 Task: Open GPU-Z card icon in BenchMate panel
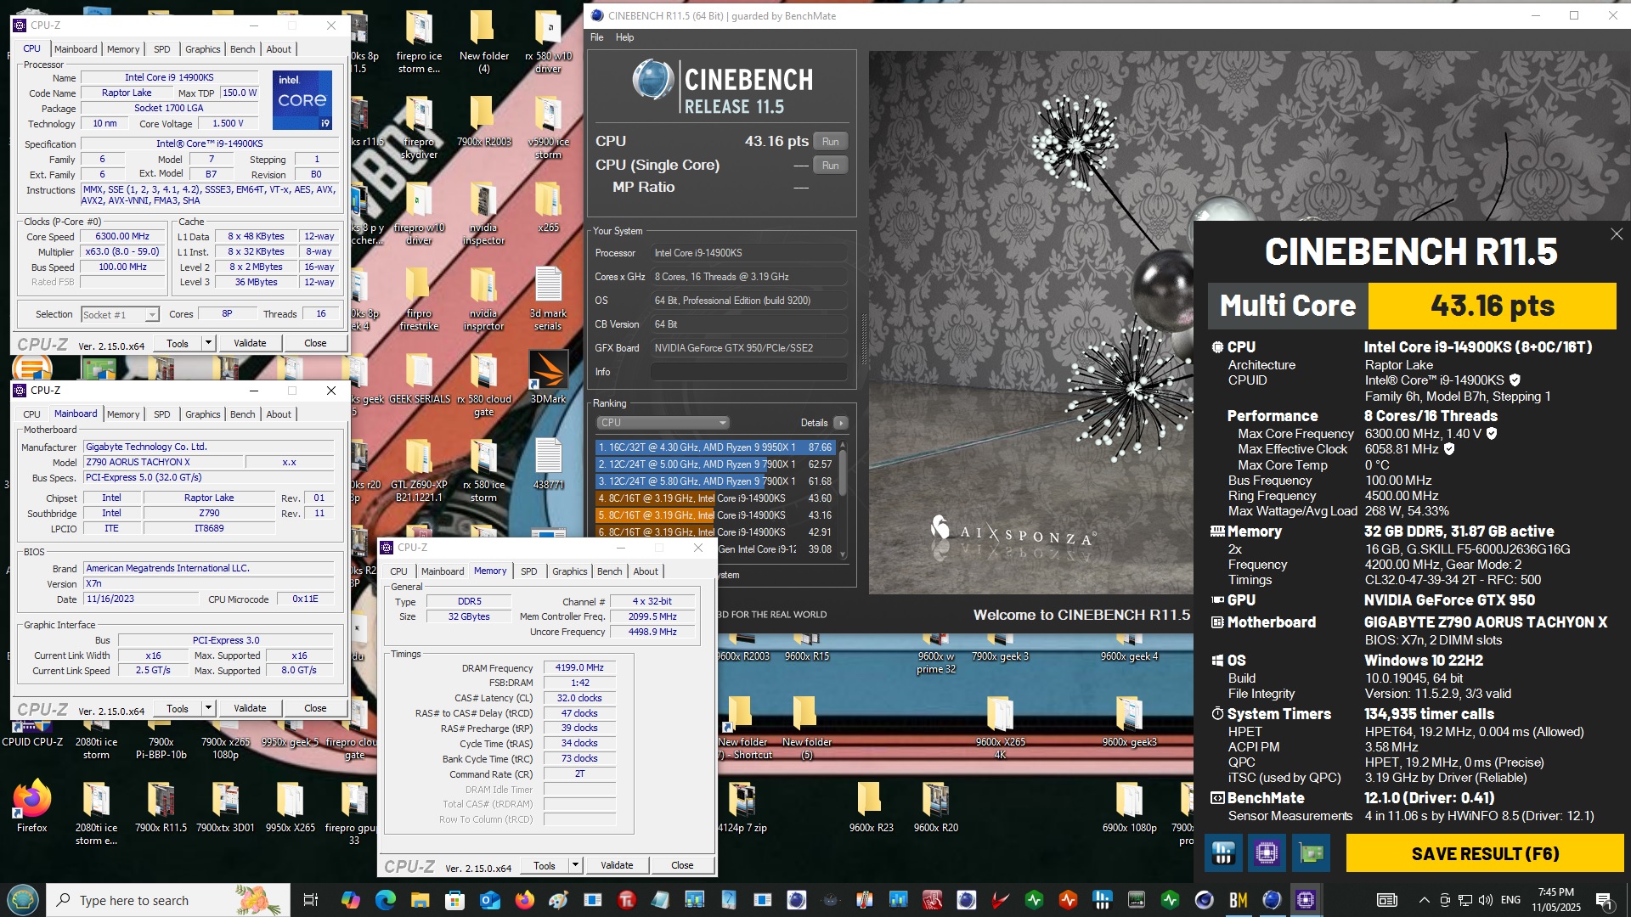tap(1311, 852)
